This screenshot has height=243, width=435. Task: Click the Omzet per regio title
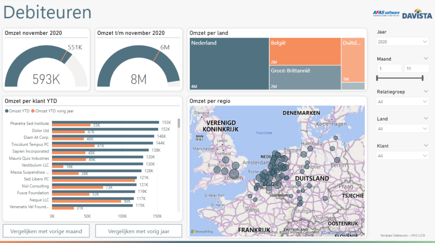(210, 101)
